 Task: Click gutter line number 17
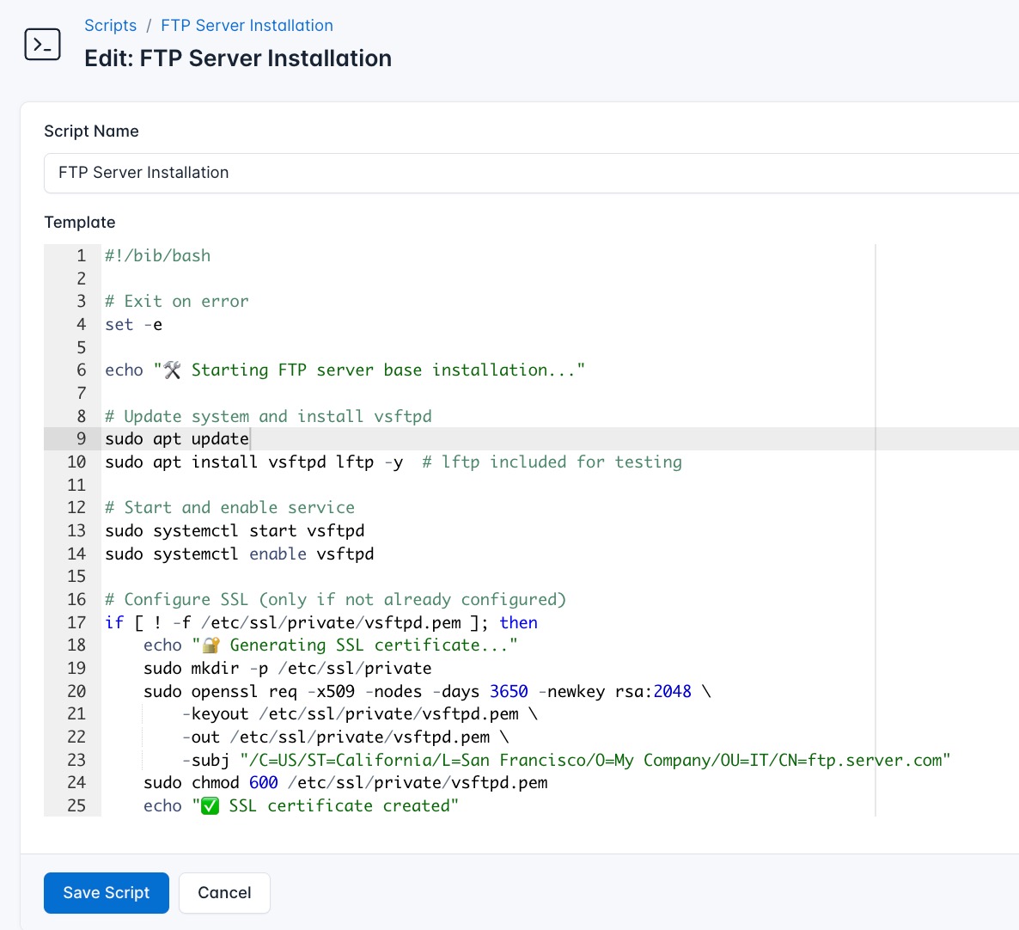pos(76,622)
